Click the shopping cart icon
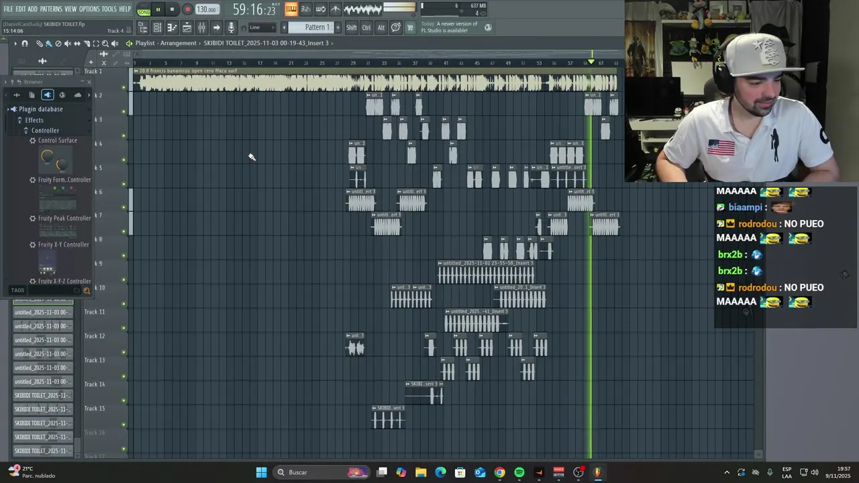The height and width of the screenshot is (483, 859). pyautogui.click(x=410, y=28)
